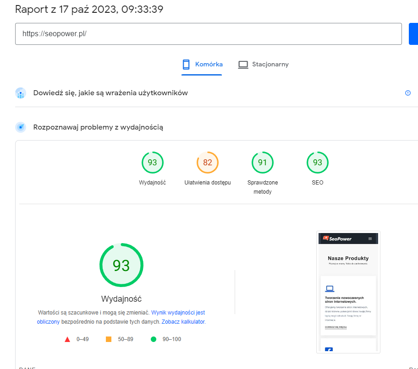
Task: Click the top 93 Wydajność score circle
Action: 152,163
